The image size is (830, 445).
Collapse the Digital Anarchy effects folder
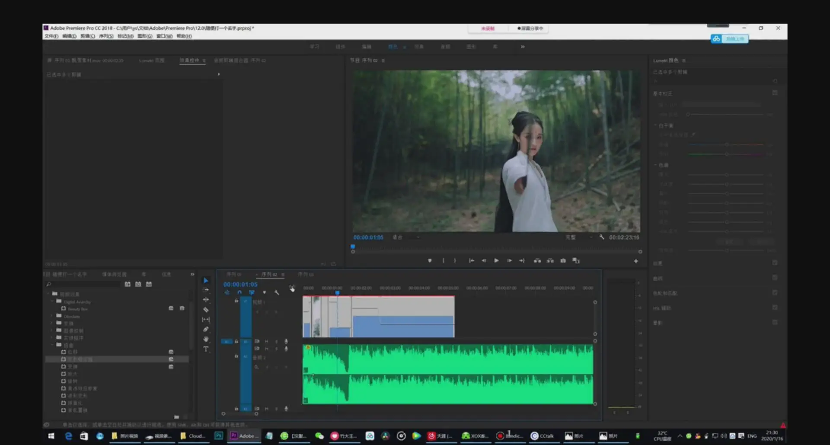[x=53, y=301]
